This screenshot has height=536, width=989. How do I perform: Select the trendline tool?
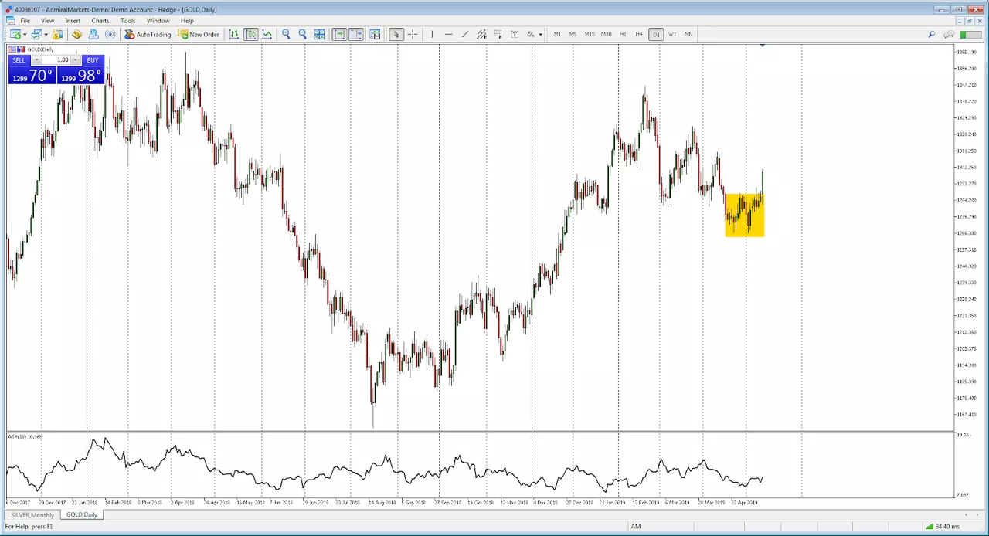pos(464,34)
